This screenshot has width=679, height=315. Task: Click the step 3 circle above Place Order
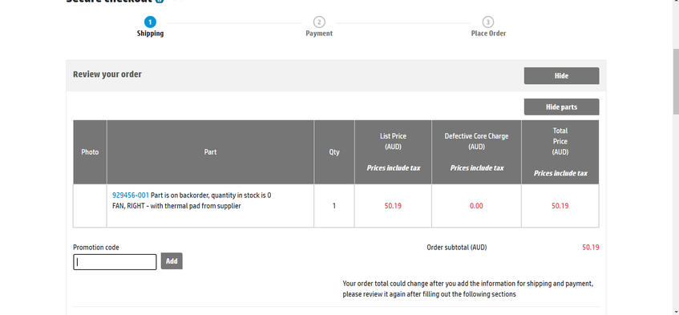pos(488,22)
